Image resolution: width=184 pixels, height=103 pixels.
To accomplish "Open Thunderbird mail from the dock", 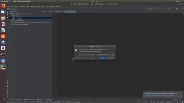I will (3, 12).
